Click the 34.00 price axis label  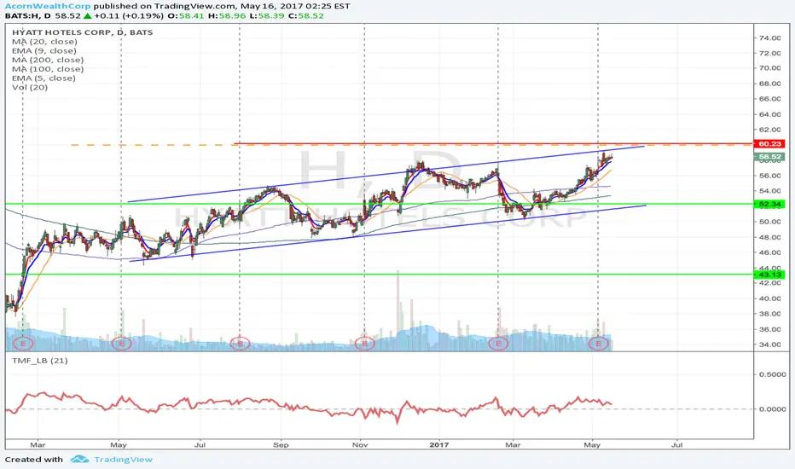[x=769, y=345]
